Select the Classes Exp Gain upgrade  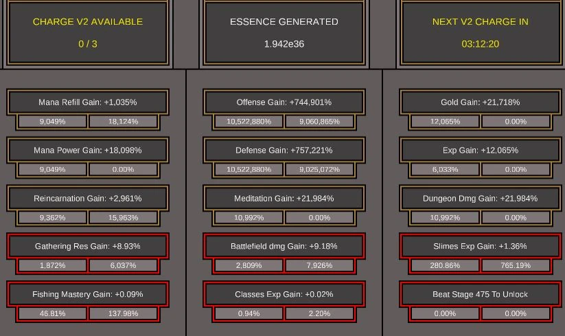click(x=284, y=295)
